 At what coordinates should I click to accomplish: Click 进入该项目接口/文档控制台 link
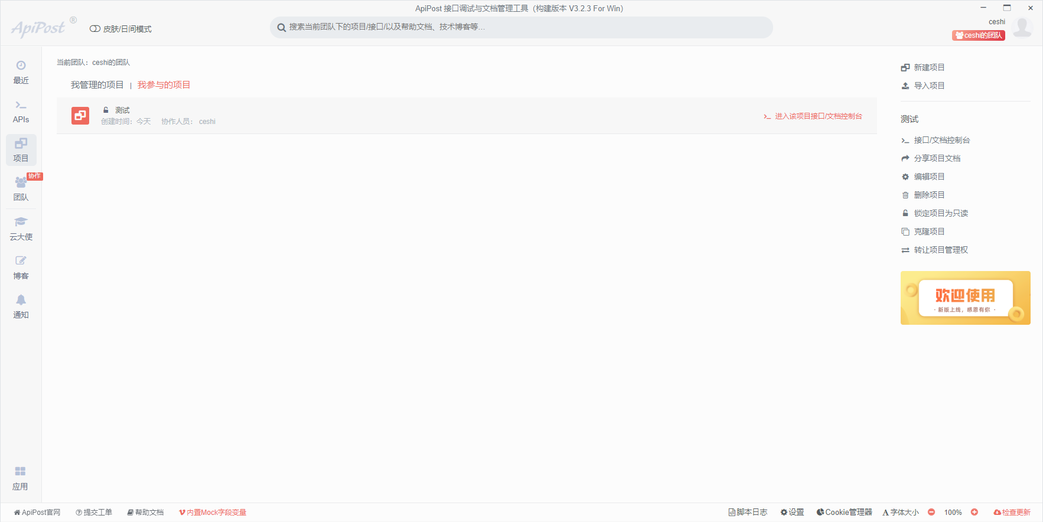[813, 116]
